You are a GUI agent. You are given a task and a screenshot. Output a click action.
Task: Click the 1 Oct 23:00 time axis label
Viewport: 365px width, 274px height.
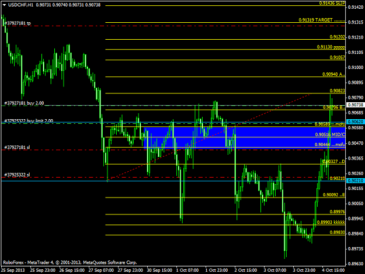217,270
